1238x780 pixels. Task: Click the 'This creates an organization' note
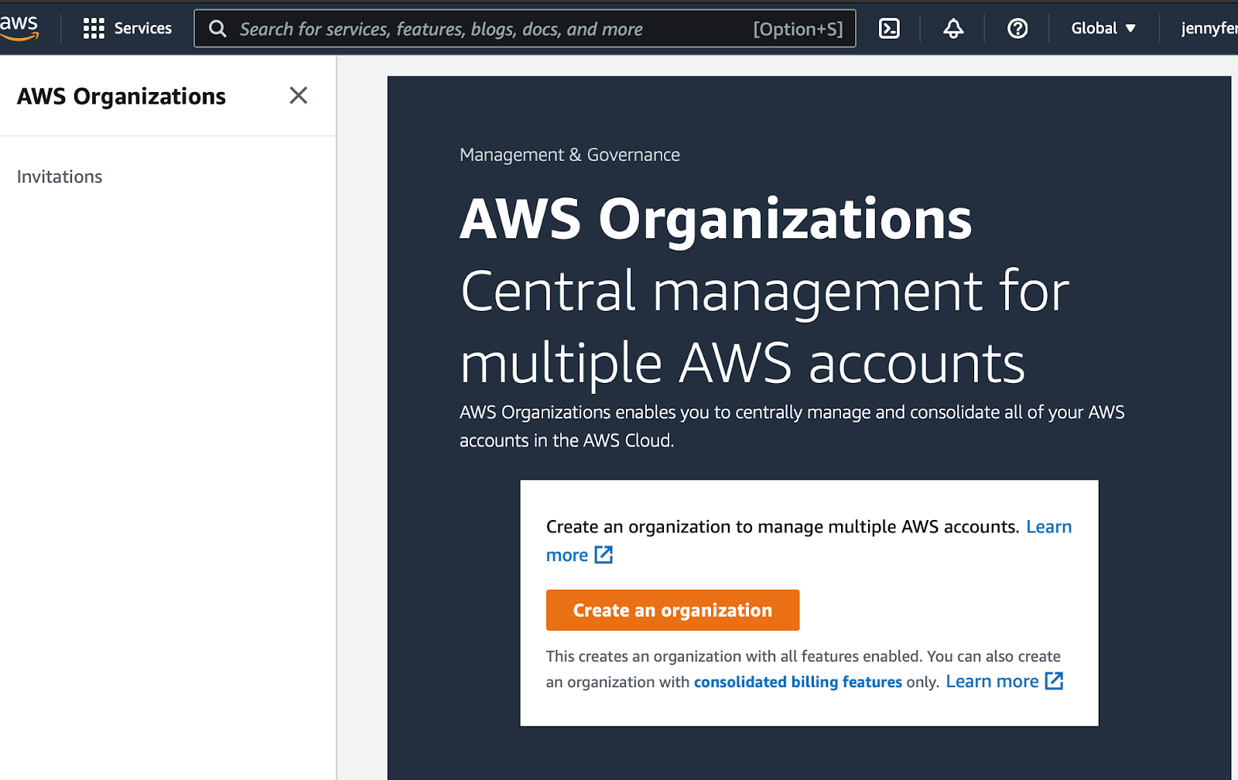tap(803, 669)
